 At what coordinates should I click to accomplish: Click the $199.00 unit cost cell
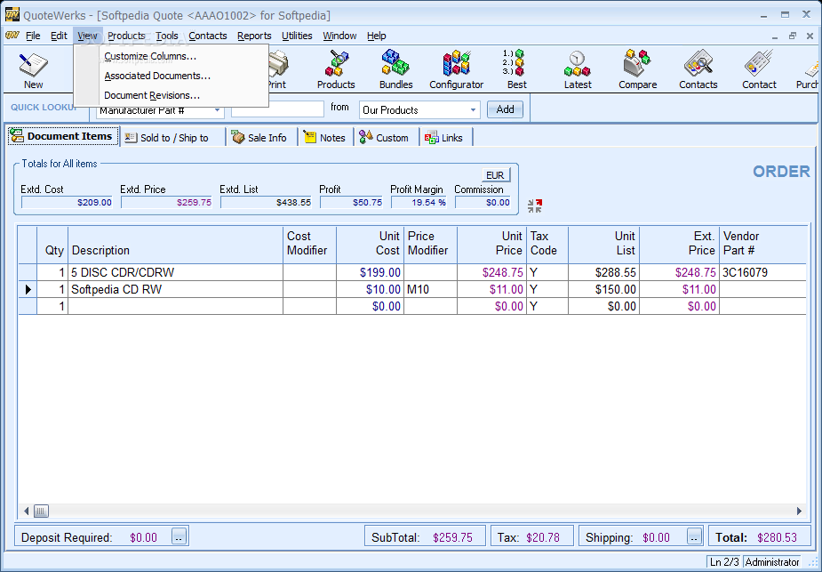coord(370,272)
